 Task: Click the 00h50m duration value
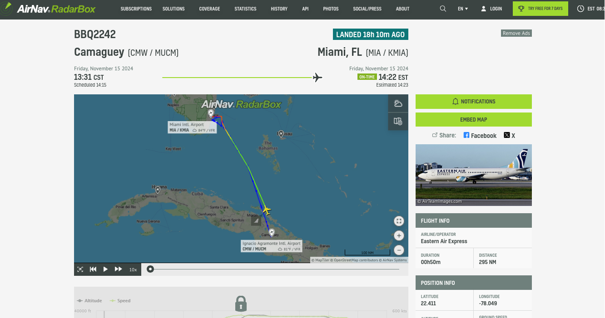tap(431, 262)
